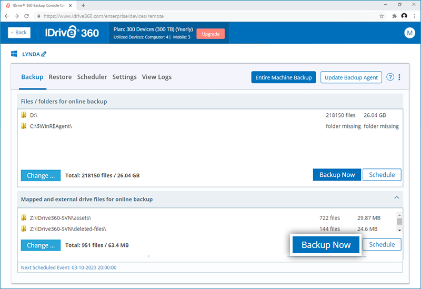Select the D:\ folder row
The image size is (421, 289).
tap(210, 115)
